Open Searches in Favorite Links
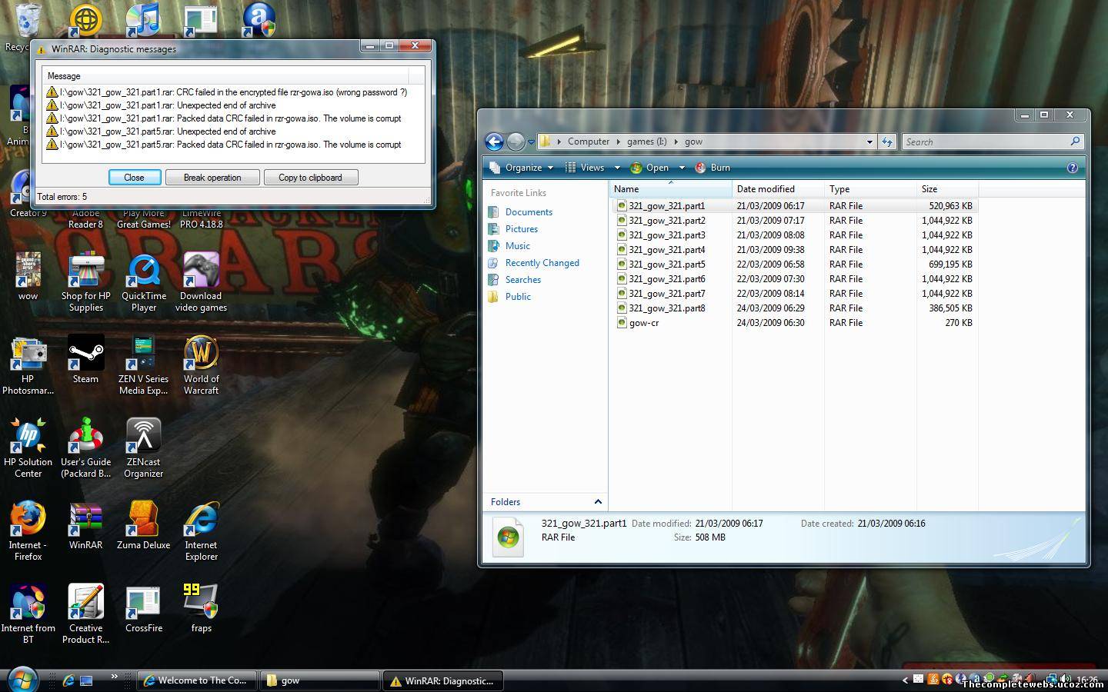Screen dimensions: 1108x692 click(522, 280)
